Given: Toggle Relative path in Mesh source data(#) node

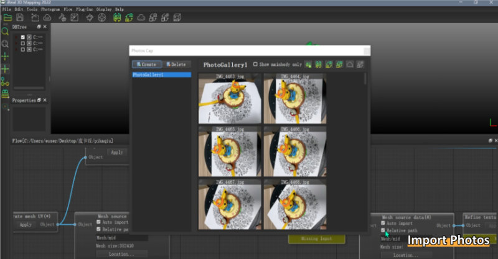Looking at the screenshot, I should pyautogui.click(x=383, y=230).
